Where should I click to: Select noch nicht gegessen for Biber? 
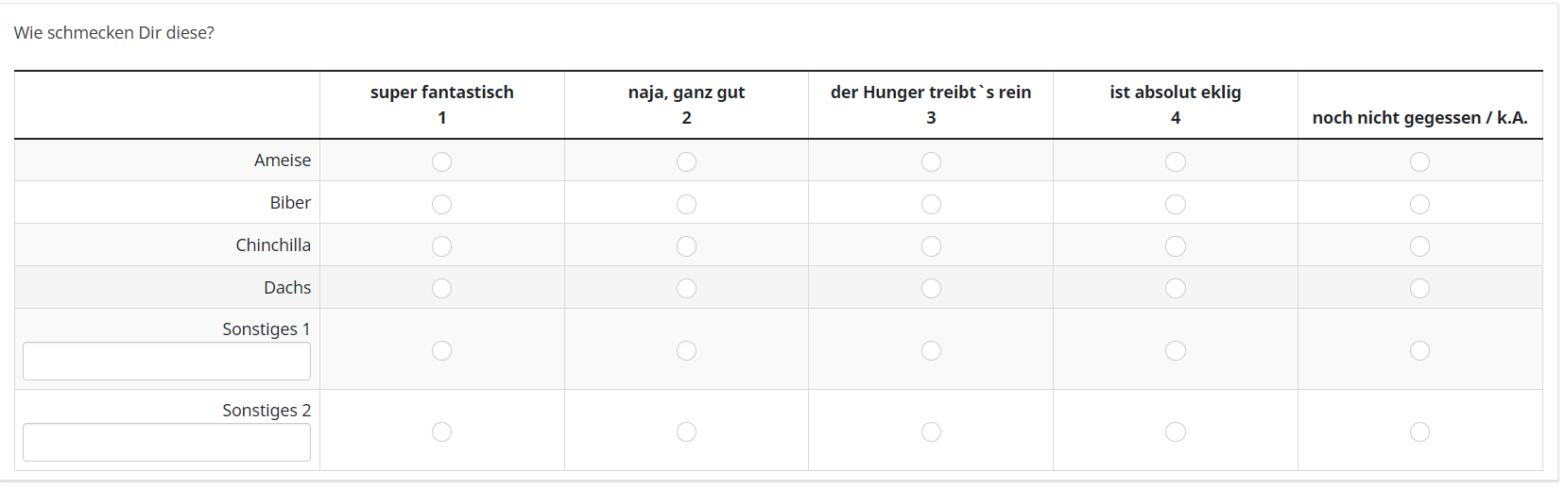(1419, 204)
